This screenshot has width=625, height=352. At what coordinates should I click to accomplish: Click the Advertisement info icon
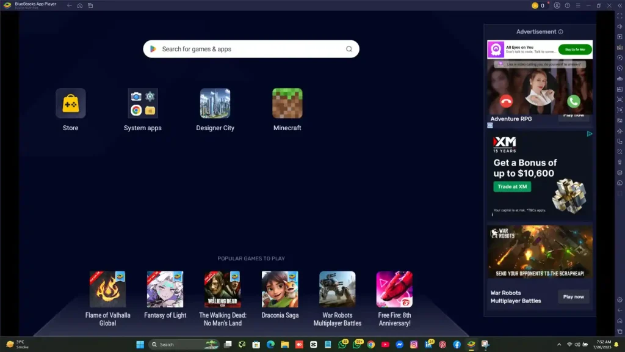click(x=560, y=32)
